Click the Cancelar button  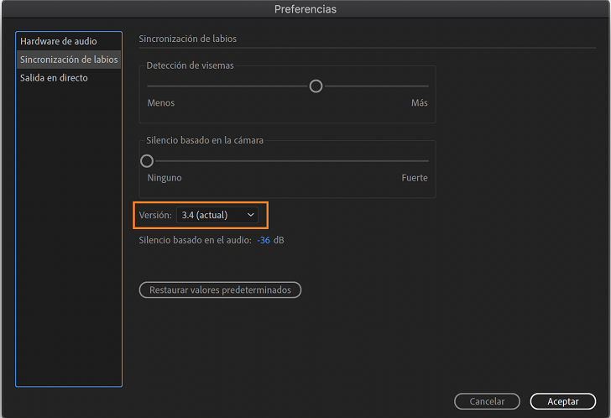(488, 401)
